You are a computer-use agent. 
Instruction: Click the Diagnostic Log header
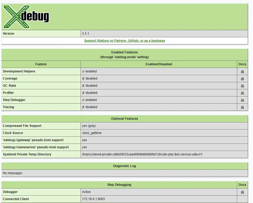124,166
